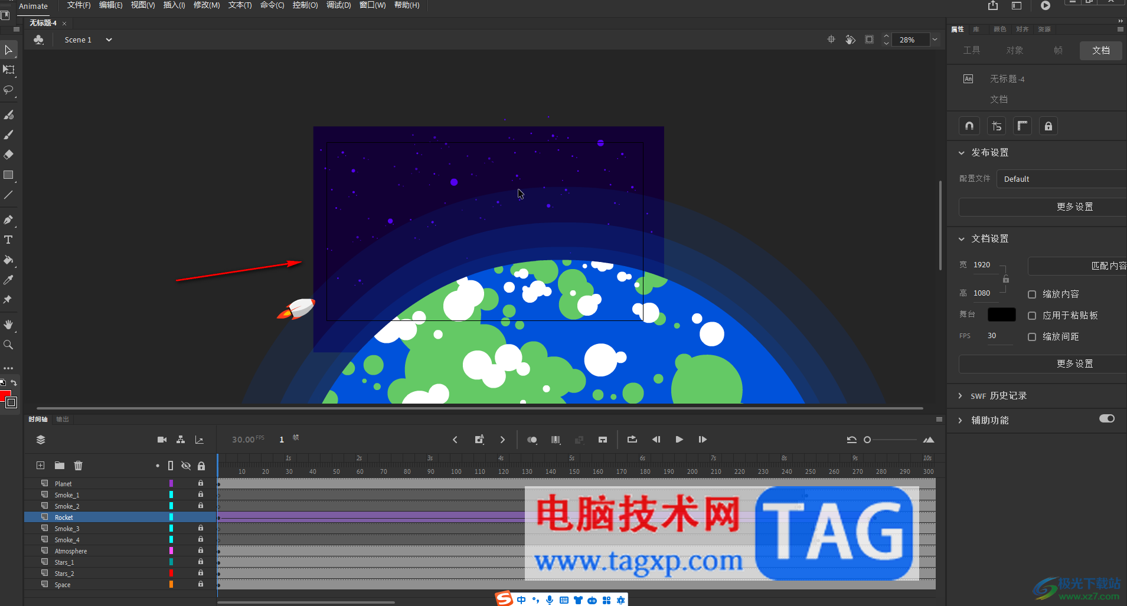Click the Center Stage icon
Viewport: 1127px width, 606px height.
click(831, 40)
